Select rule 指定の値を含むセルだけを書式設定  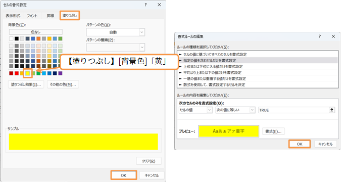pos(258,60)
